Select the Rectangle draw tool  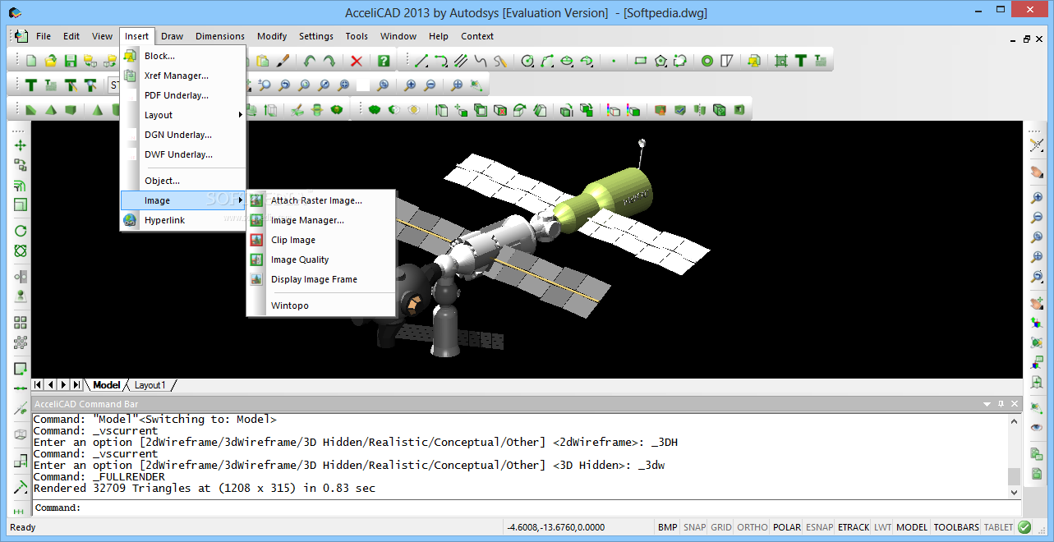click(641, 61)
